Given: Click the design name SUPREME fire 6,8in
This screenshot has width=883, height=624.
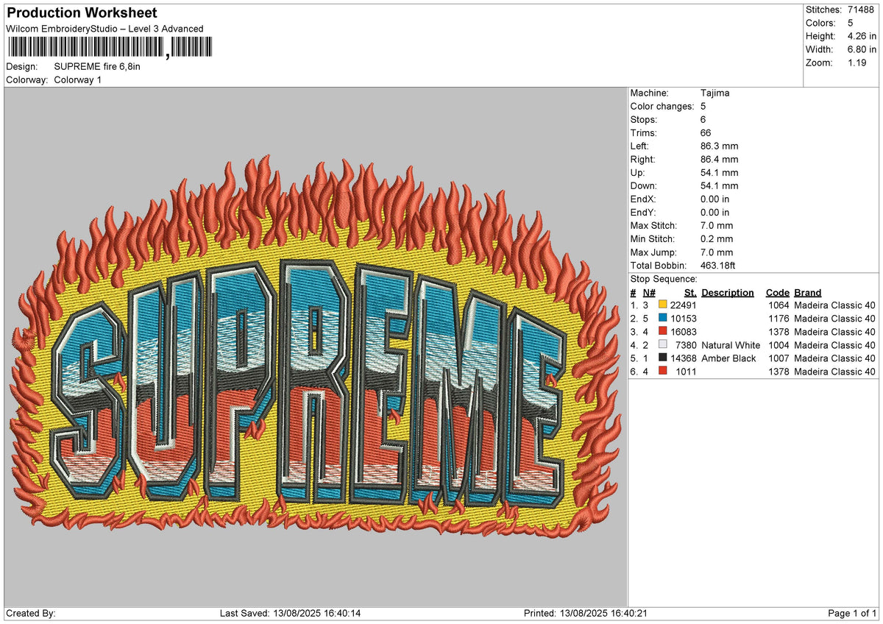Looking at the screenshot, I should point(97,66).
